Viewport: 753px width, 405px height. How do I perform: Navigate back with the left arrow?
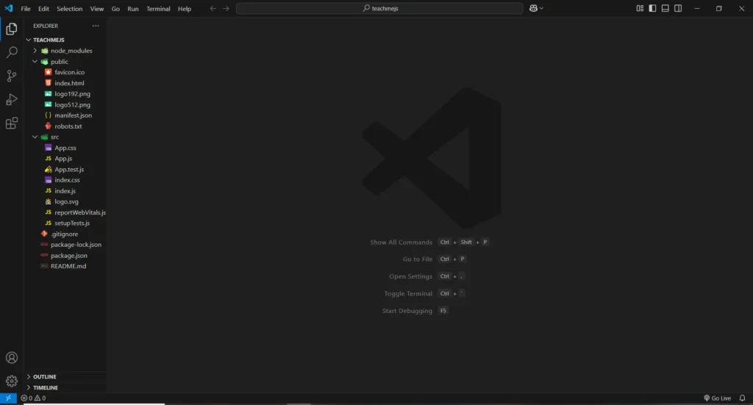pos(213,8)
